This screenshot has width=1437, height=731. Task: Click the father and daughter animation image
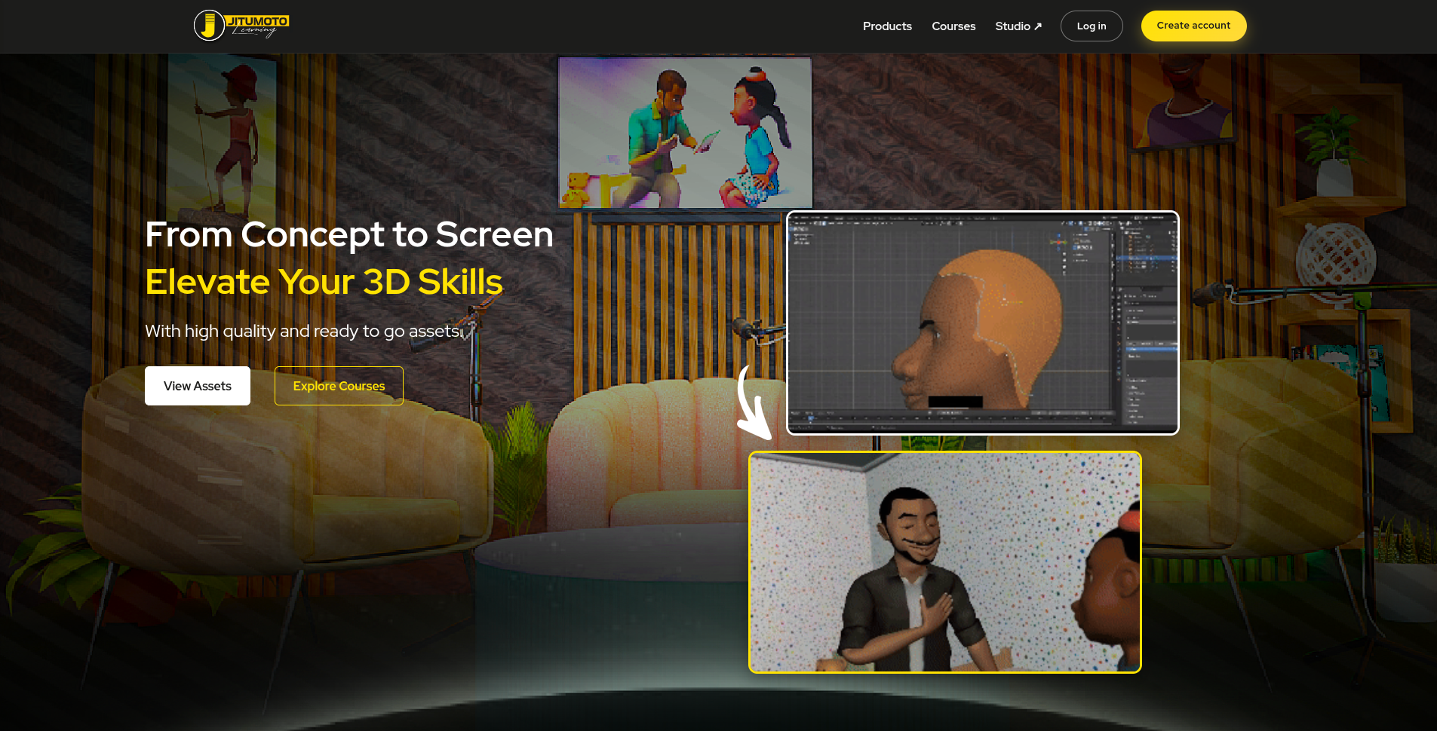(x=685, y=133)
